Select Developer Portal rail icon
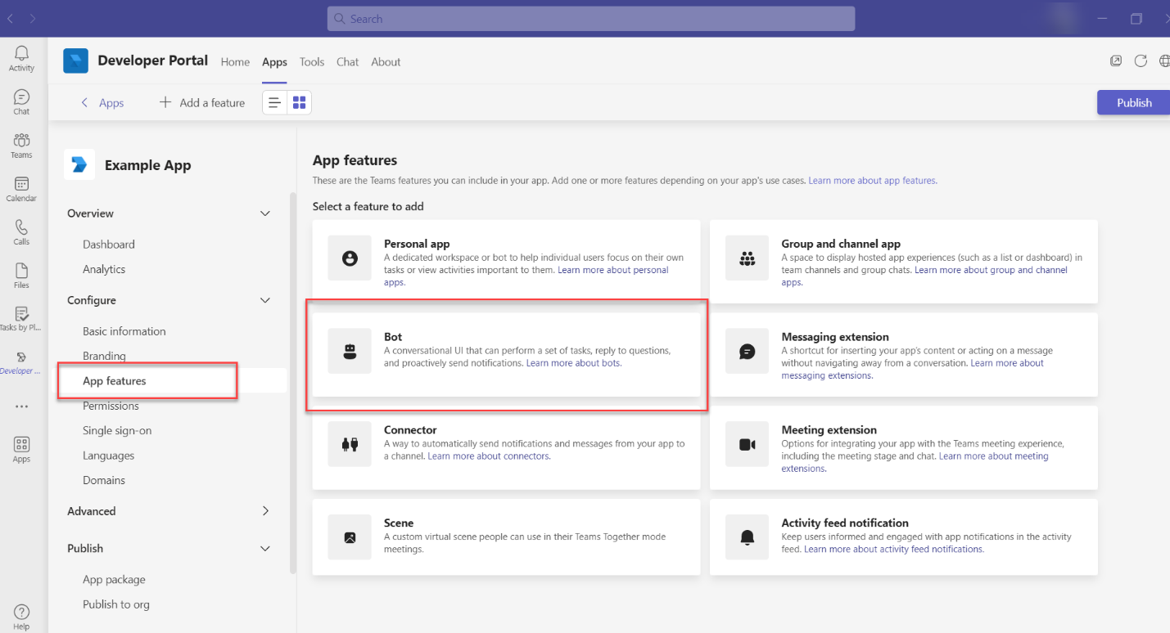This screenshot has height=633, width=1170. point(21,362)
